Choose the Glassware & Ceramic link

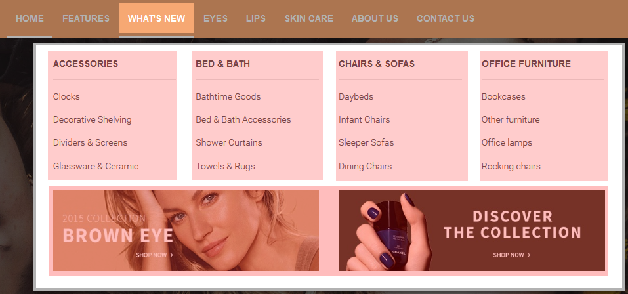pos(96,166)
